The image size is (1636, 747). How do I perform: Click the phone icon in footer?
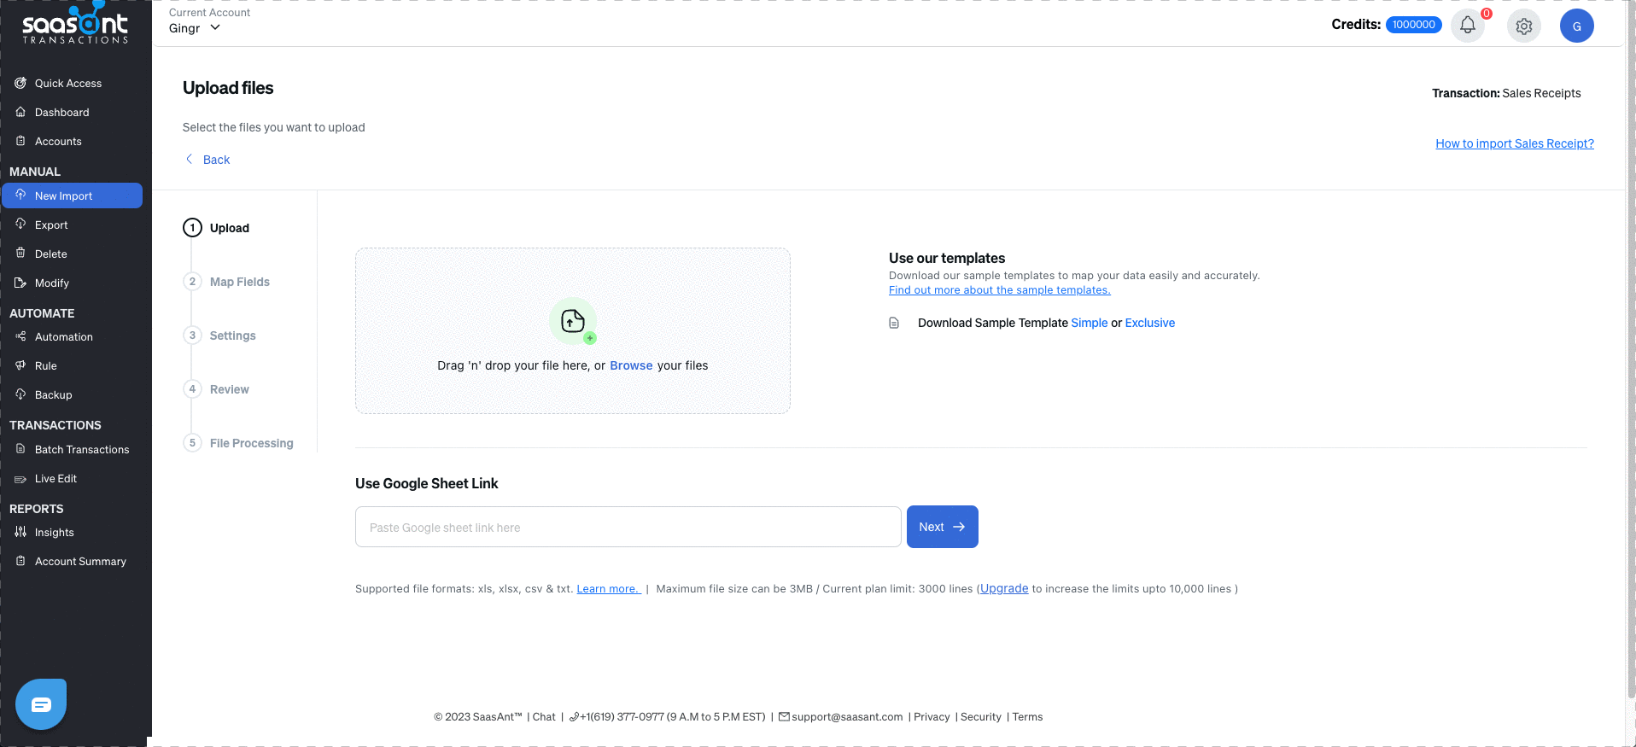pos(574,717)
